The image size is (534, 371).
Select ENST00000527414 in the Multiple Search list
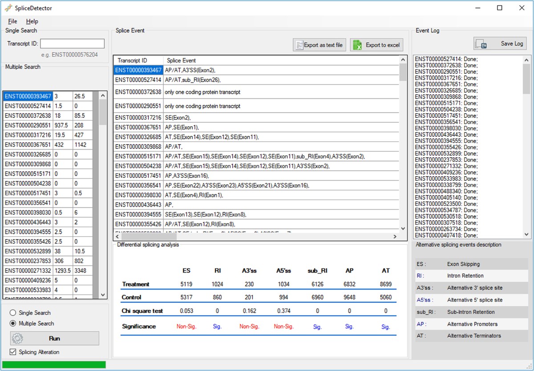tap(28, 106)
